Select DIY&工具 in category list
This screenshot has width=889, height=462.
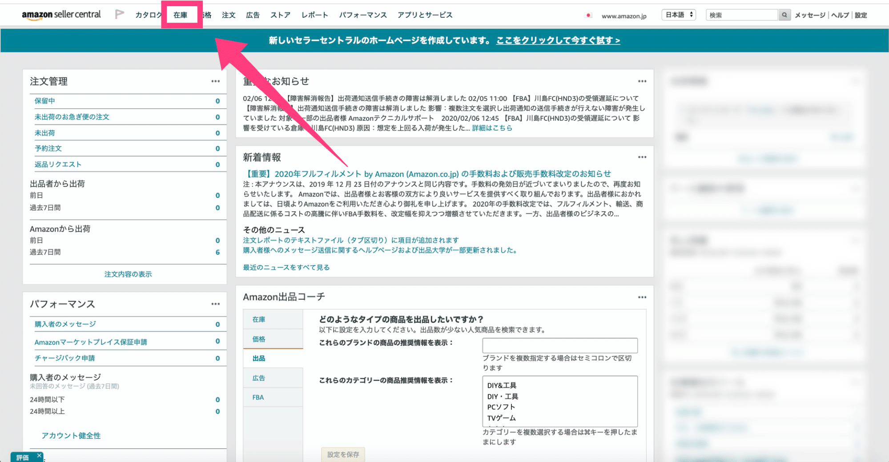click(502, 386)
